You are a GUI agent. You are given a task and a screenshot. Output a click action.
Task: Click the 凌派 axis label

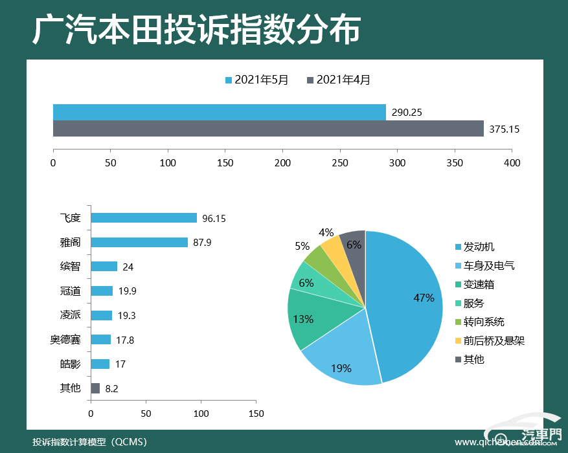pyautogui.click(x=71, y=315)
